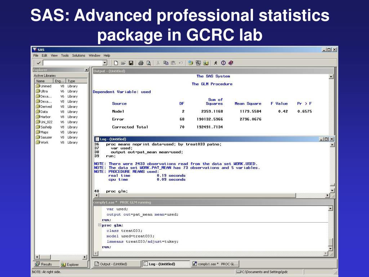
Task: Sort libraries by Name column header
Action: tap(44, 81)
